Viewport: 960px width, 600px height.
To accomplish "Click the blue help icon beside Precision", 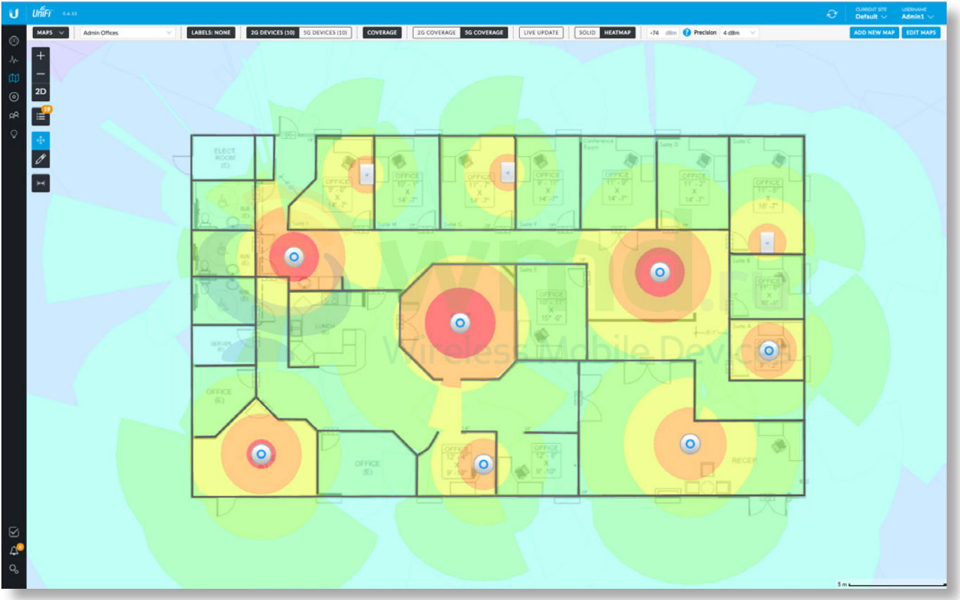I will pos(687,32).
